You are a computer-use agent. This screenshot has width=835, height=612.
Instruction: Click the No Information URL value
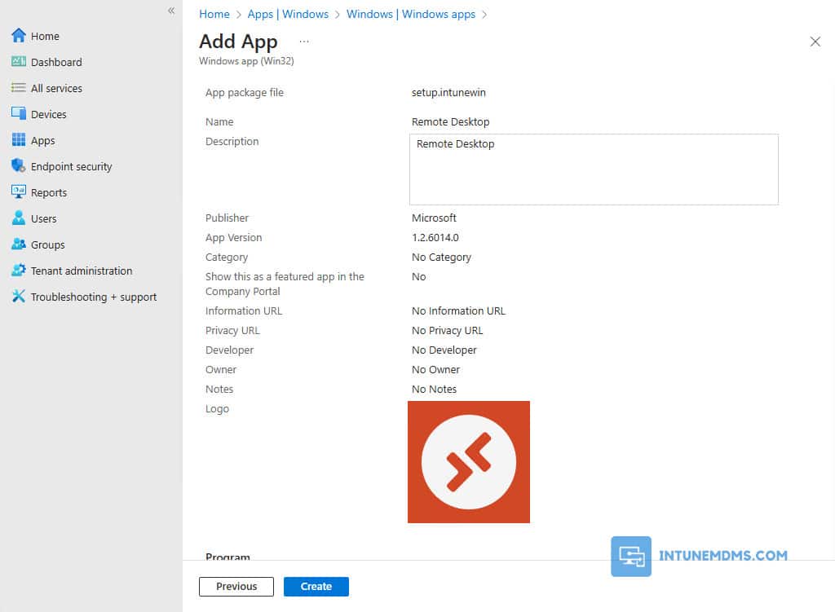click(x=458, y=310)
